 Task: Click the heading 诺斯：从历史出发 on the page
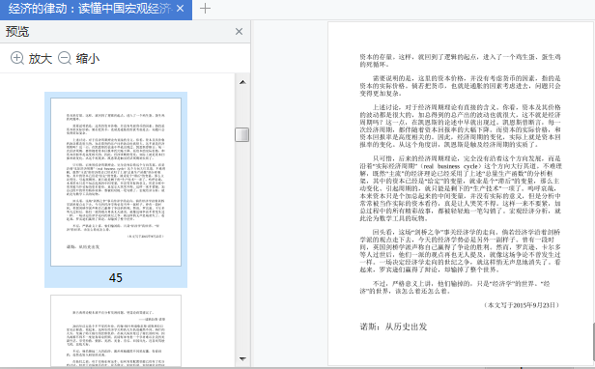(x=393, y=326)
